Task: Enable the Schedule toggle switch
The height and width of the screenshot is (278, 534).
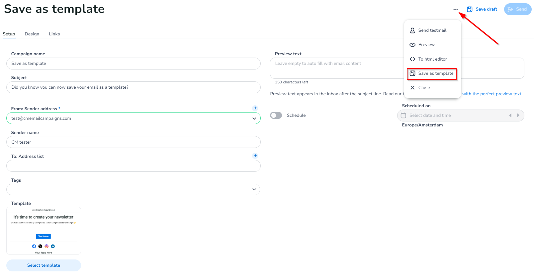Action: (276, 116)
